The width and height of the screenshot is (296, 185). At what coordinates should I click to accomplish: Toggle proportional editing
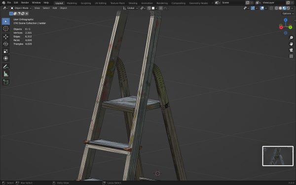tap(161, 8)
